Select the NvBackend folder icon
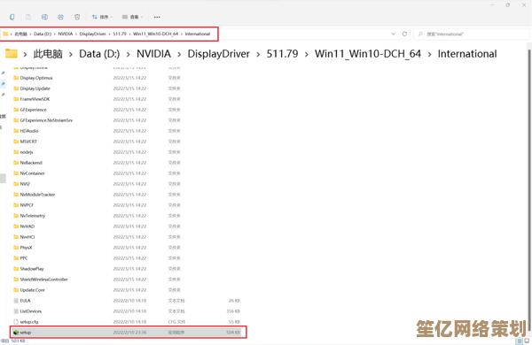This screenshot has height=345, width=532. click(16, 163)
